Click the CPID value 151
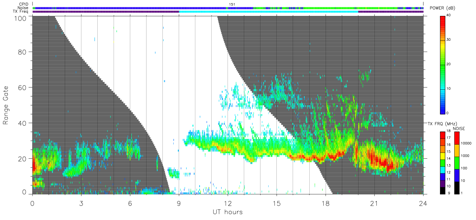The image size is (476, 220). pos(232,4)
